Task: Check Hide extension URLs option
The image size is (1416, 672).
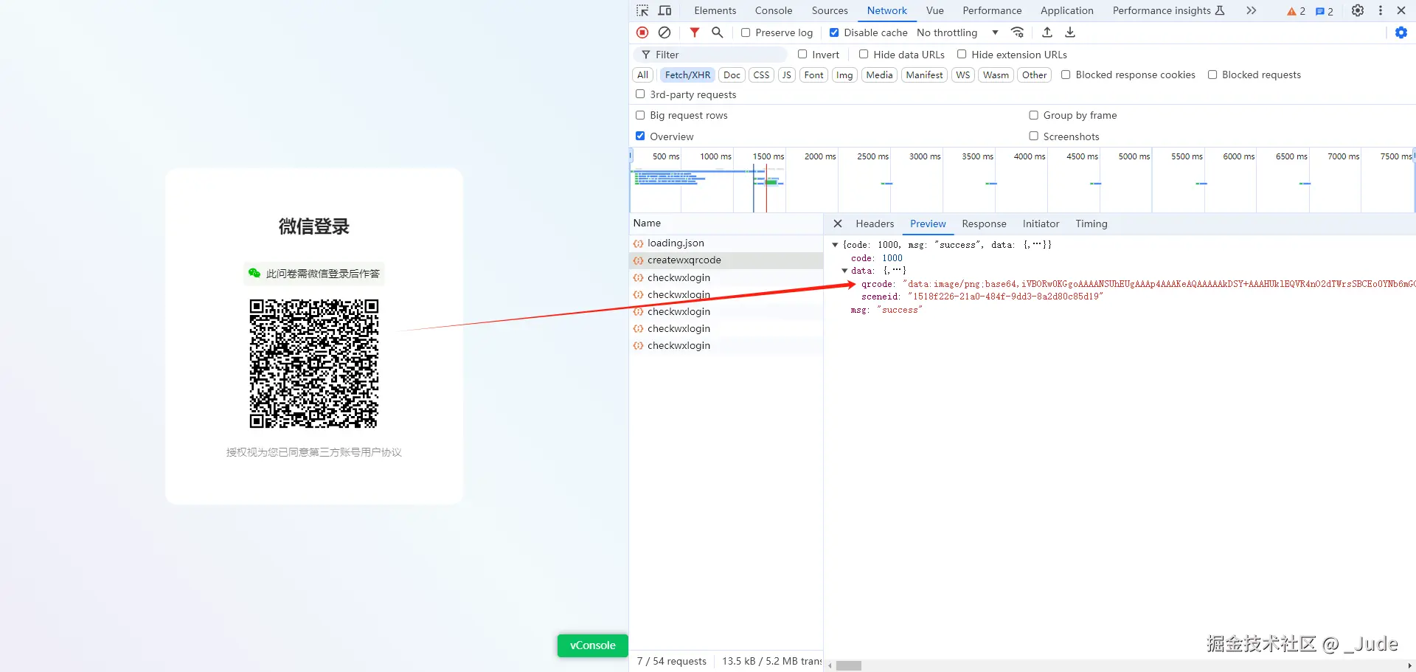Action: tap(962, 54)
